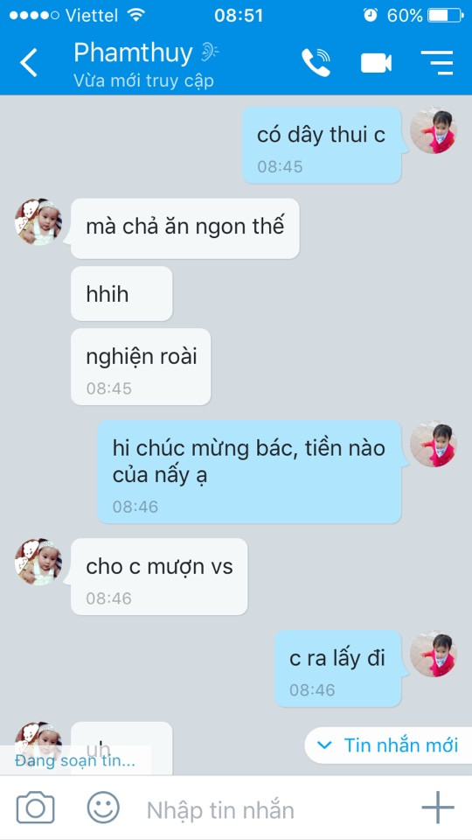Image resolution: width=472 pixels, height=840 pixels.
Task: Select the 'hi chúc mừng bác' message bubble
Action: click(249, 472)
